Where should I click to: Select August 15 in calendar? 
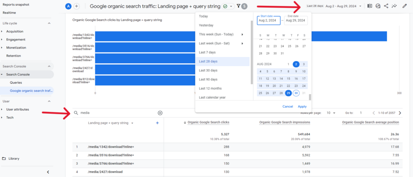pyautogui.click(x=288, y=79)
